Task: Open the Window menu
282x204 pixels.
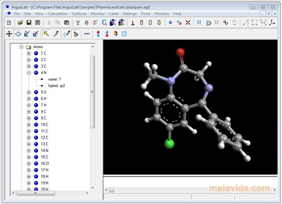Action: (x=162, y=14)
